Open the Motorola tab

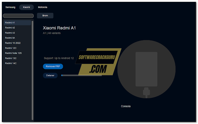click(42, 7)
